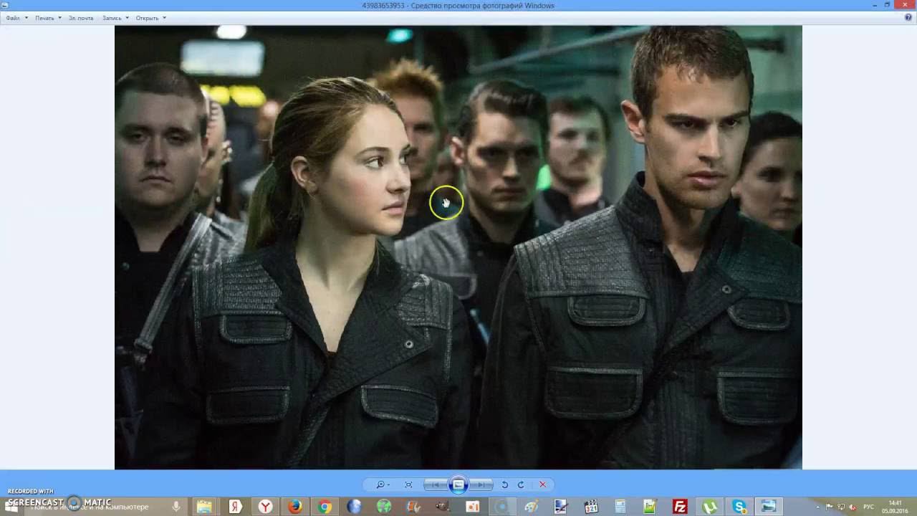
Task: Open the clock showing 14:41
Action: [x=895, y=507]
